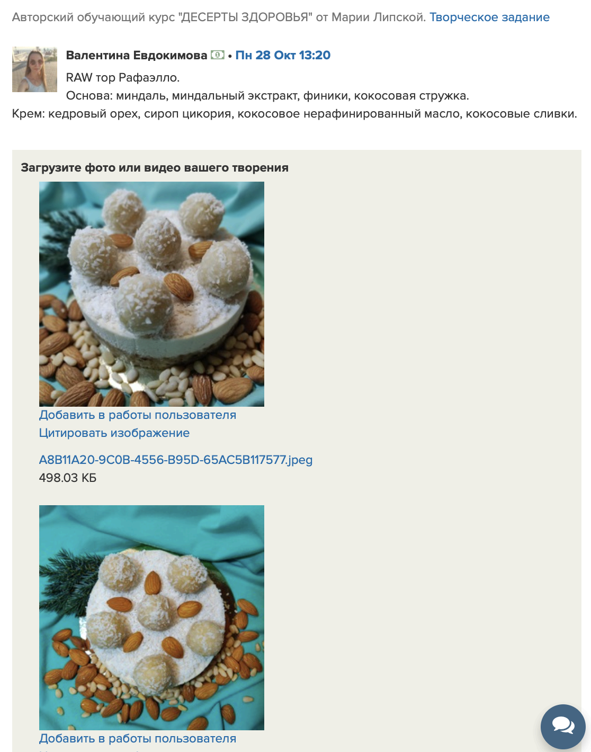The height and width of the screenshot is (752, 591).
Task: Open the chat bubble widget icon
Action: point(563,726)
